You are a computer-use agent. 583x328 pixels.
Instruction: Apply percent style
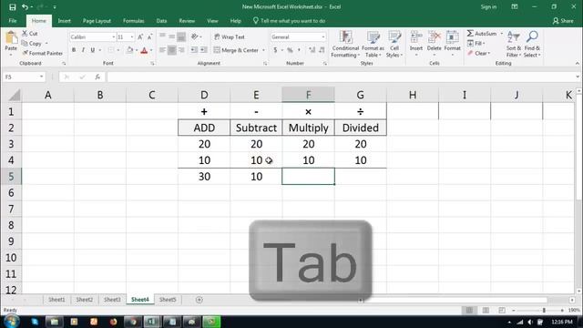point(290,50)
